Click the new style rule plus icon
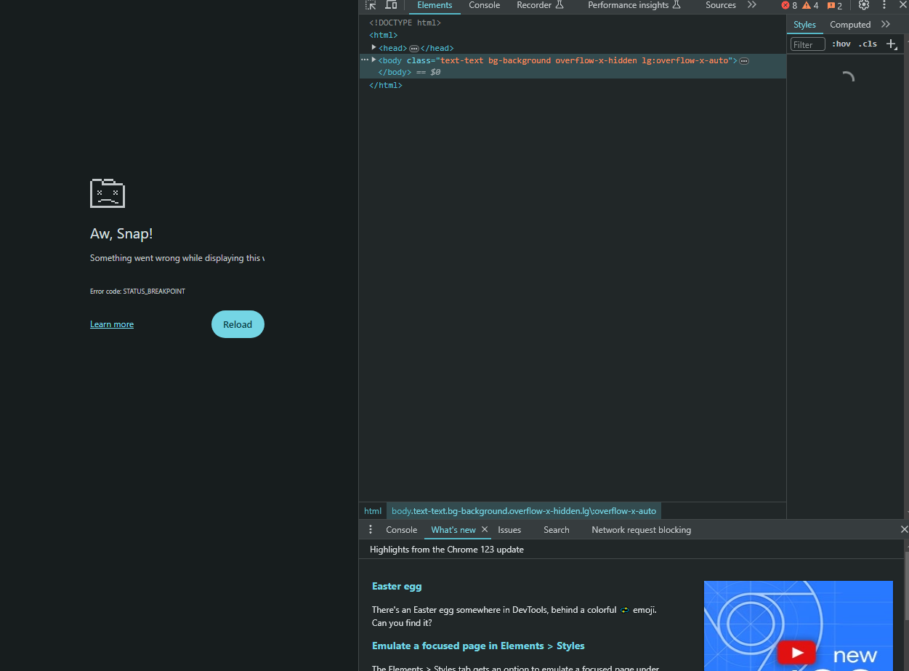 (892, 44)
